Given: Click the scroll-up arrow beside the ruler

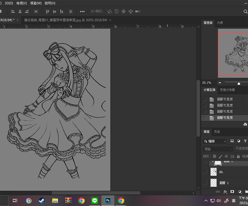Looking at the screenshot, I should pos(198,27).
